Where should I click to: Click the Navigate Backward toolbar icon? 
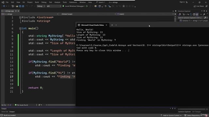click(x=4, y=6)
